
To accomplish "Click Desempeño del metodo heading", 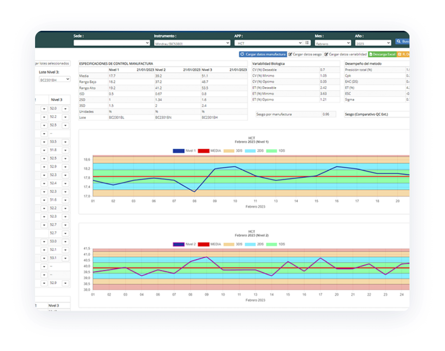I will (363, 64).
